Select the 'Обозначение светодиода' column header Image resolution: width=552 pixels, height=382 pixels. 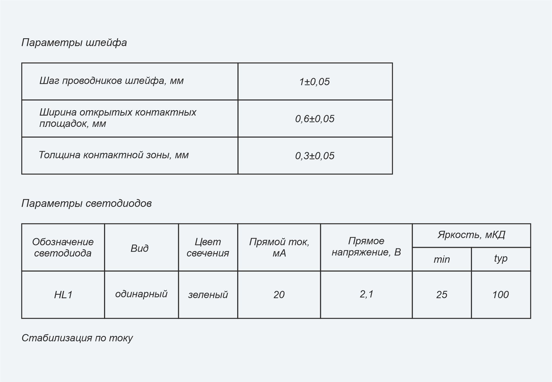[63, 247]
